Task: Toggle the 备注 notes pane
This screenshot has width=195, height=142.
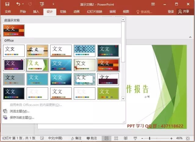Action: (x=76, y=138)
